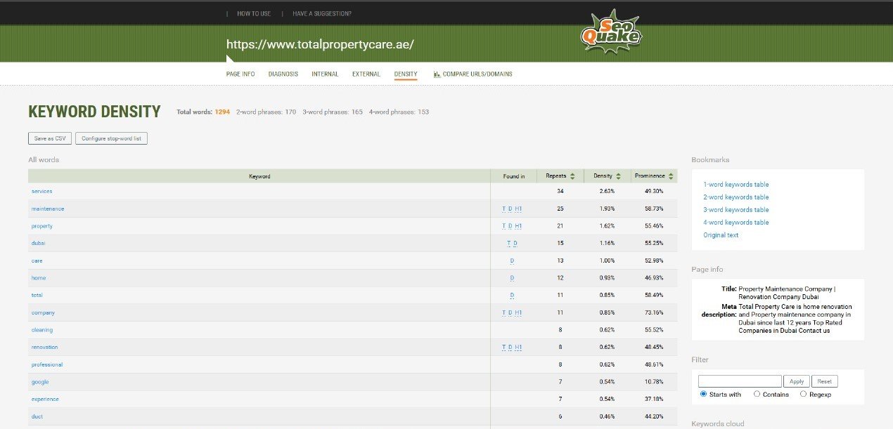The width and height of the screenshot is (893, 429).
Task: Open the 'services' keyword link
Action: click(x=41, y=191)
